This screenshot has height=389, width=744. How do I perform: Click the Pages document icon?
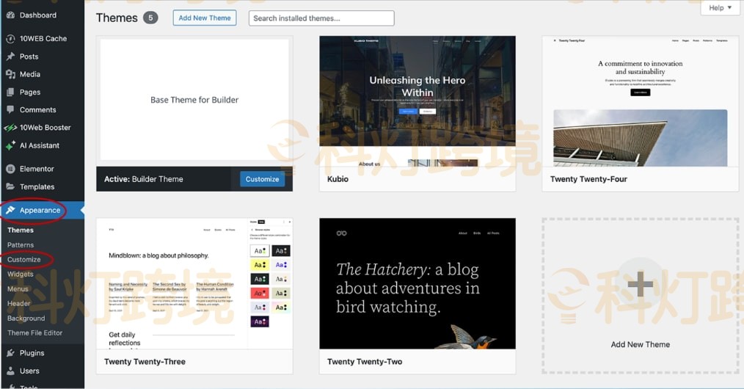[x=10, y=92]
